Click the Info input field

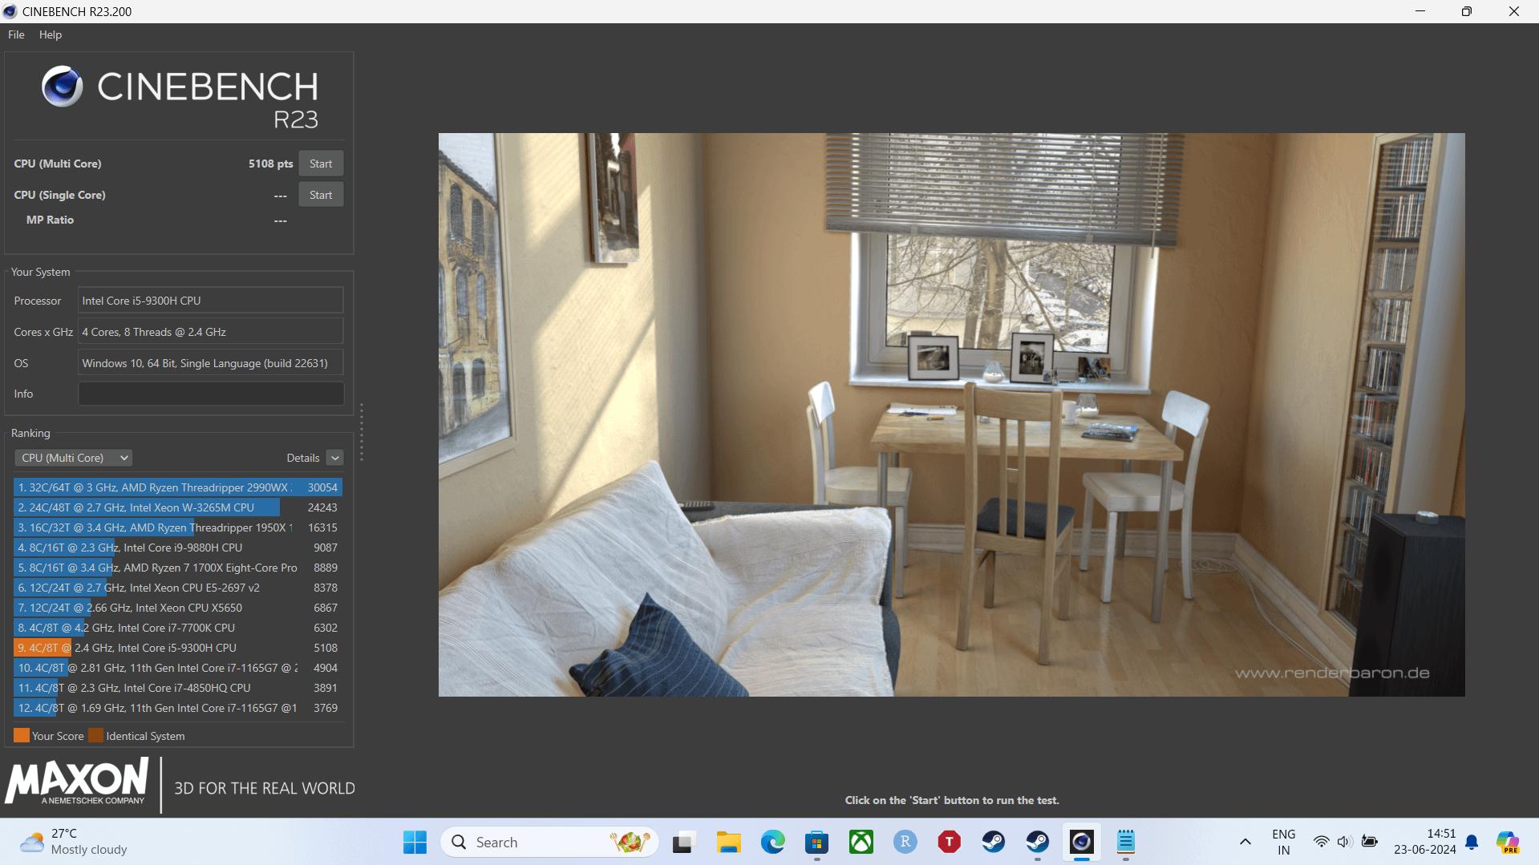click(211, 394)
